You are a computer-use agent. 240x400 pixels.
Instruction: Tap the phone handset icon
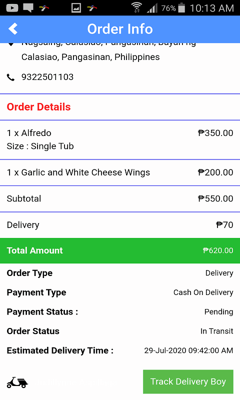(10, 77)
